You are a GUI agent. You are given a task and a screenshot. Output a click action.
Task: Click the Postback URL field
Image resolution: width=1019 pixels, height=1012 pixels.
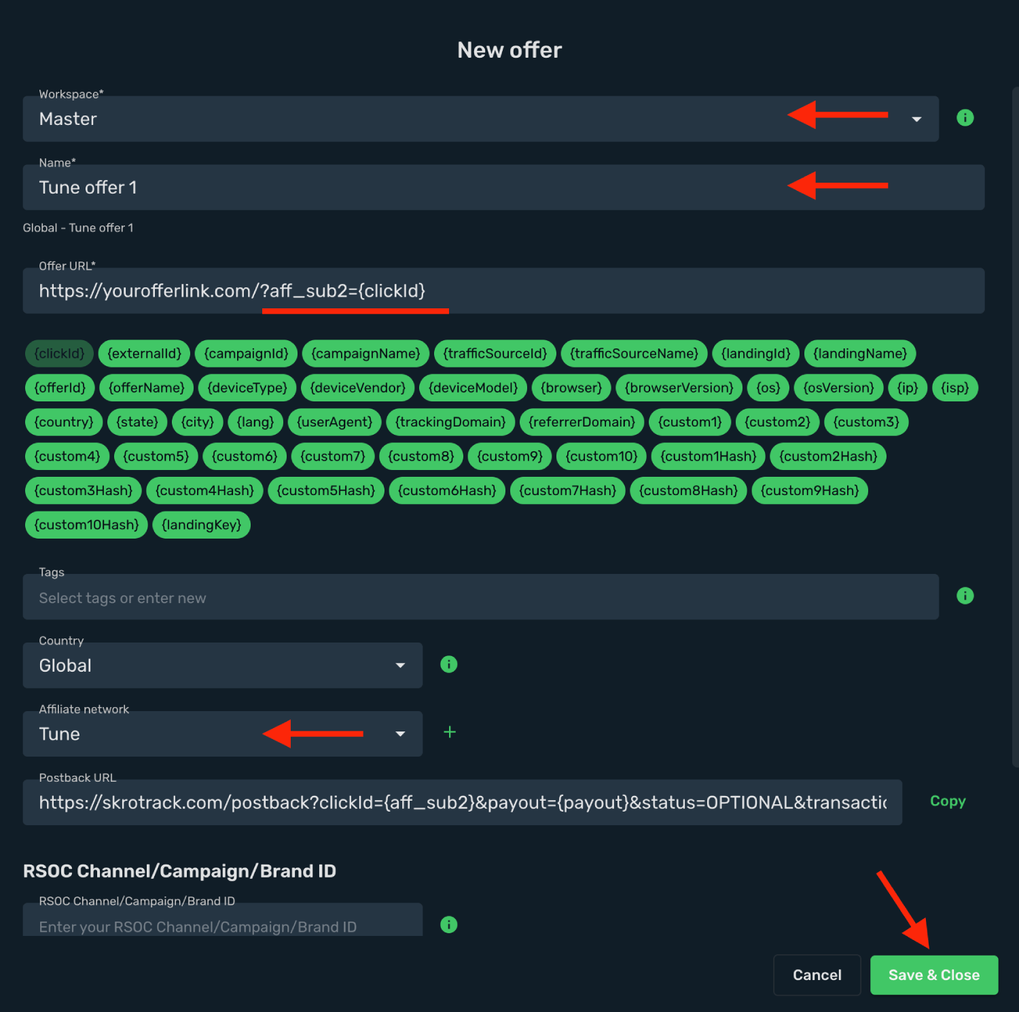pos(463,803)
